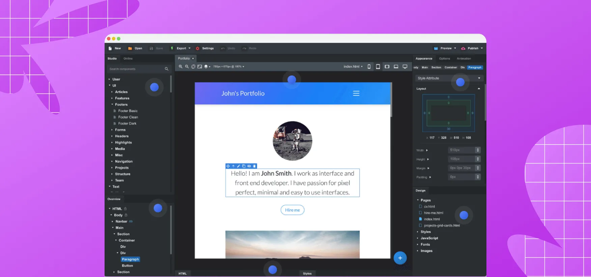Collapse the Layout section
The width and height of the screenshot is (591, 277).
pyautogui.click(x=479, y=89)
